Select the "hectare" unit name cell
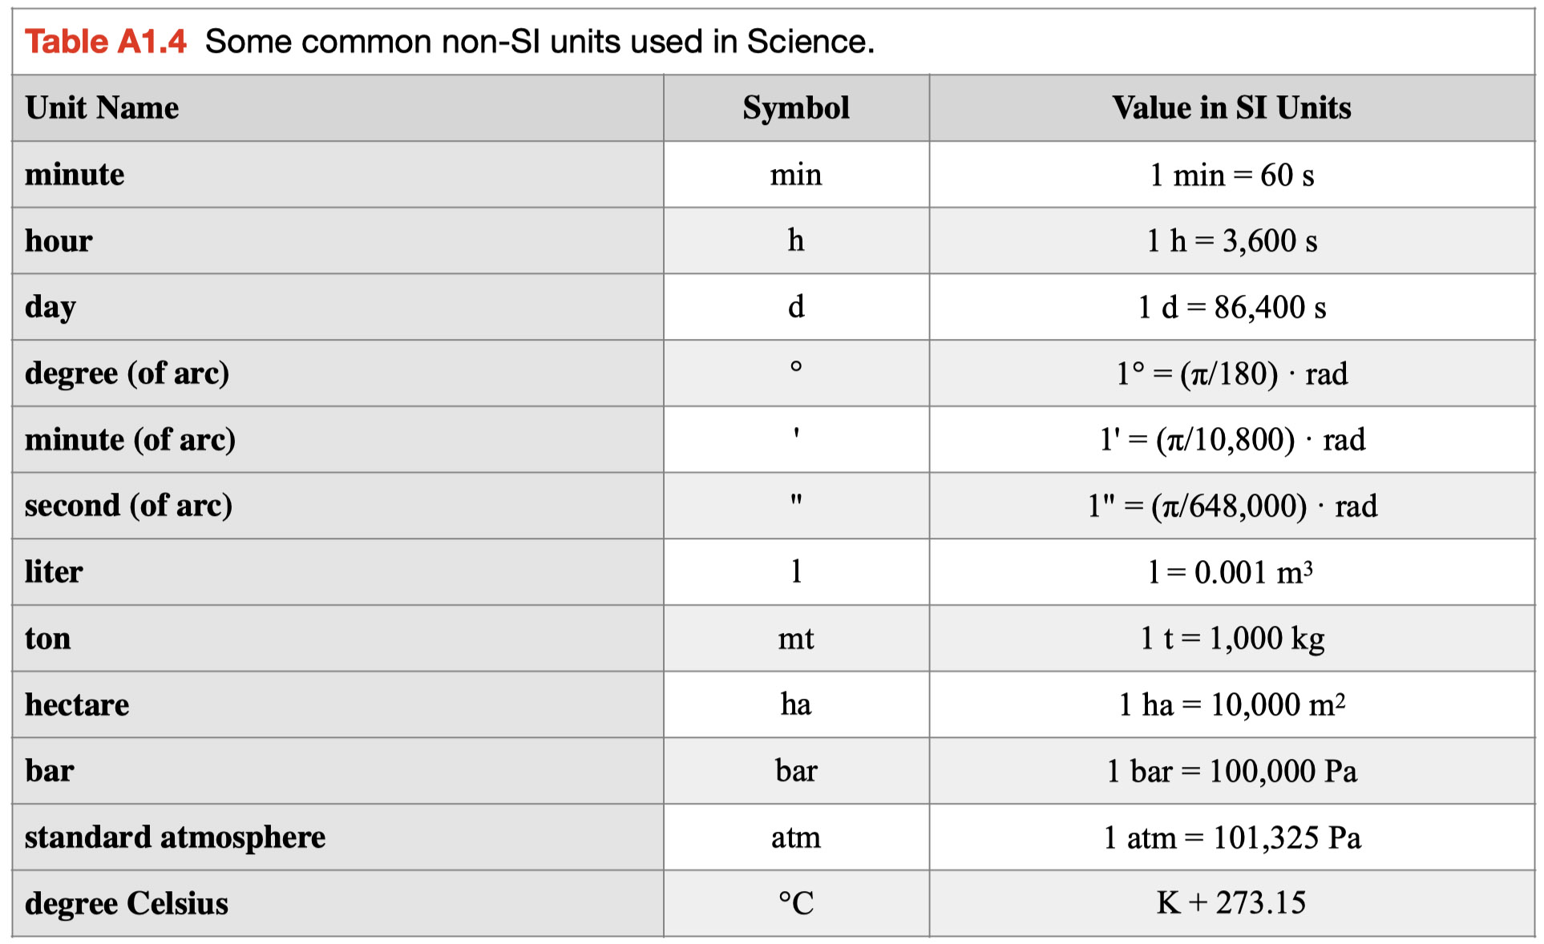This screenshot has height=944, width=1544. point(77,705)
